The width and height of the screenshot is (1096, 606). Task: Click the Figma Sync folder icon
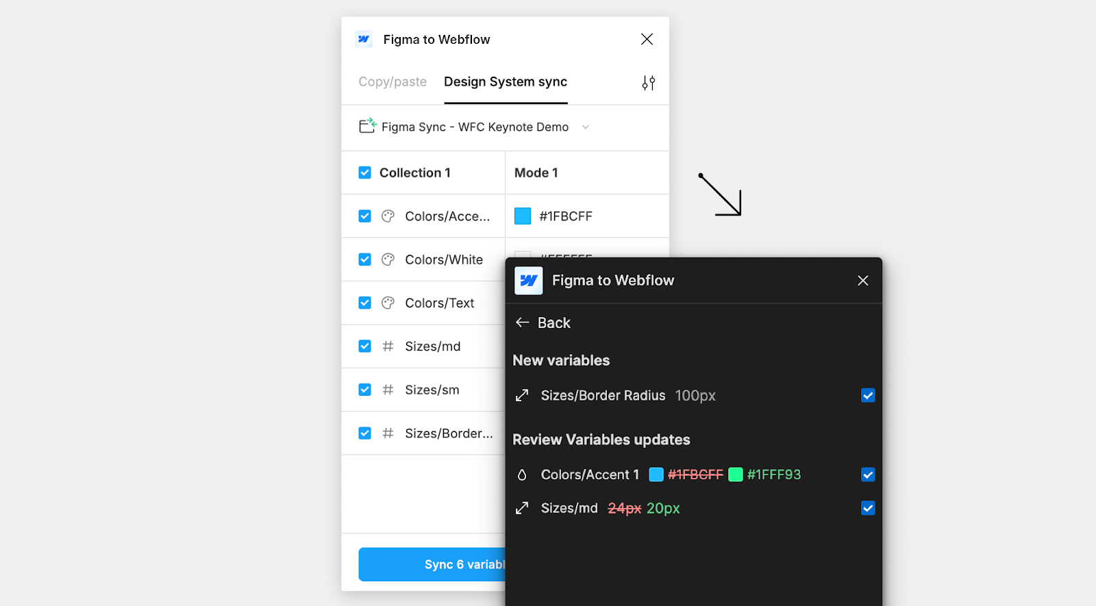pyautogui.click(x=368, y=125)
